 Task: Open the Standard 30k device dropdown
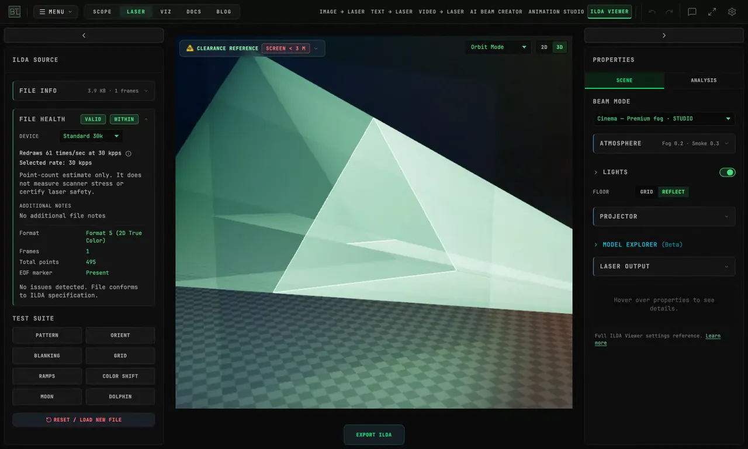(x=91, y=136)
